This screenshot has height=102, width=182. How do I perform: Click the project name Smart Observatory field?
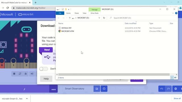pyautogui.click(x=78, y=89)
